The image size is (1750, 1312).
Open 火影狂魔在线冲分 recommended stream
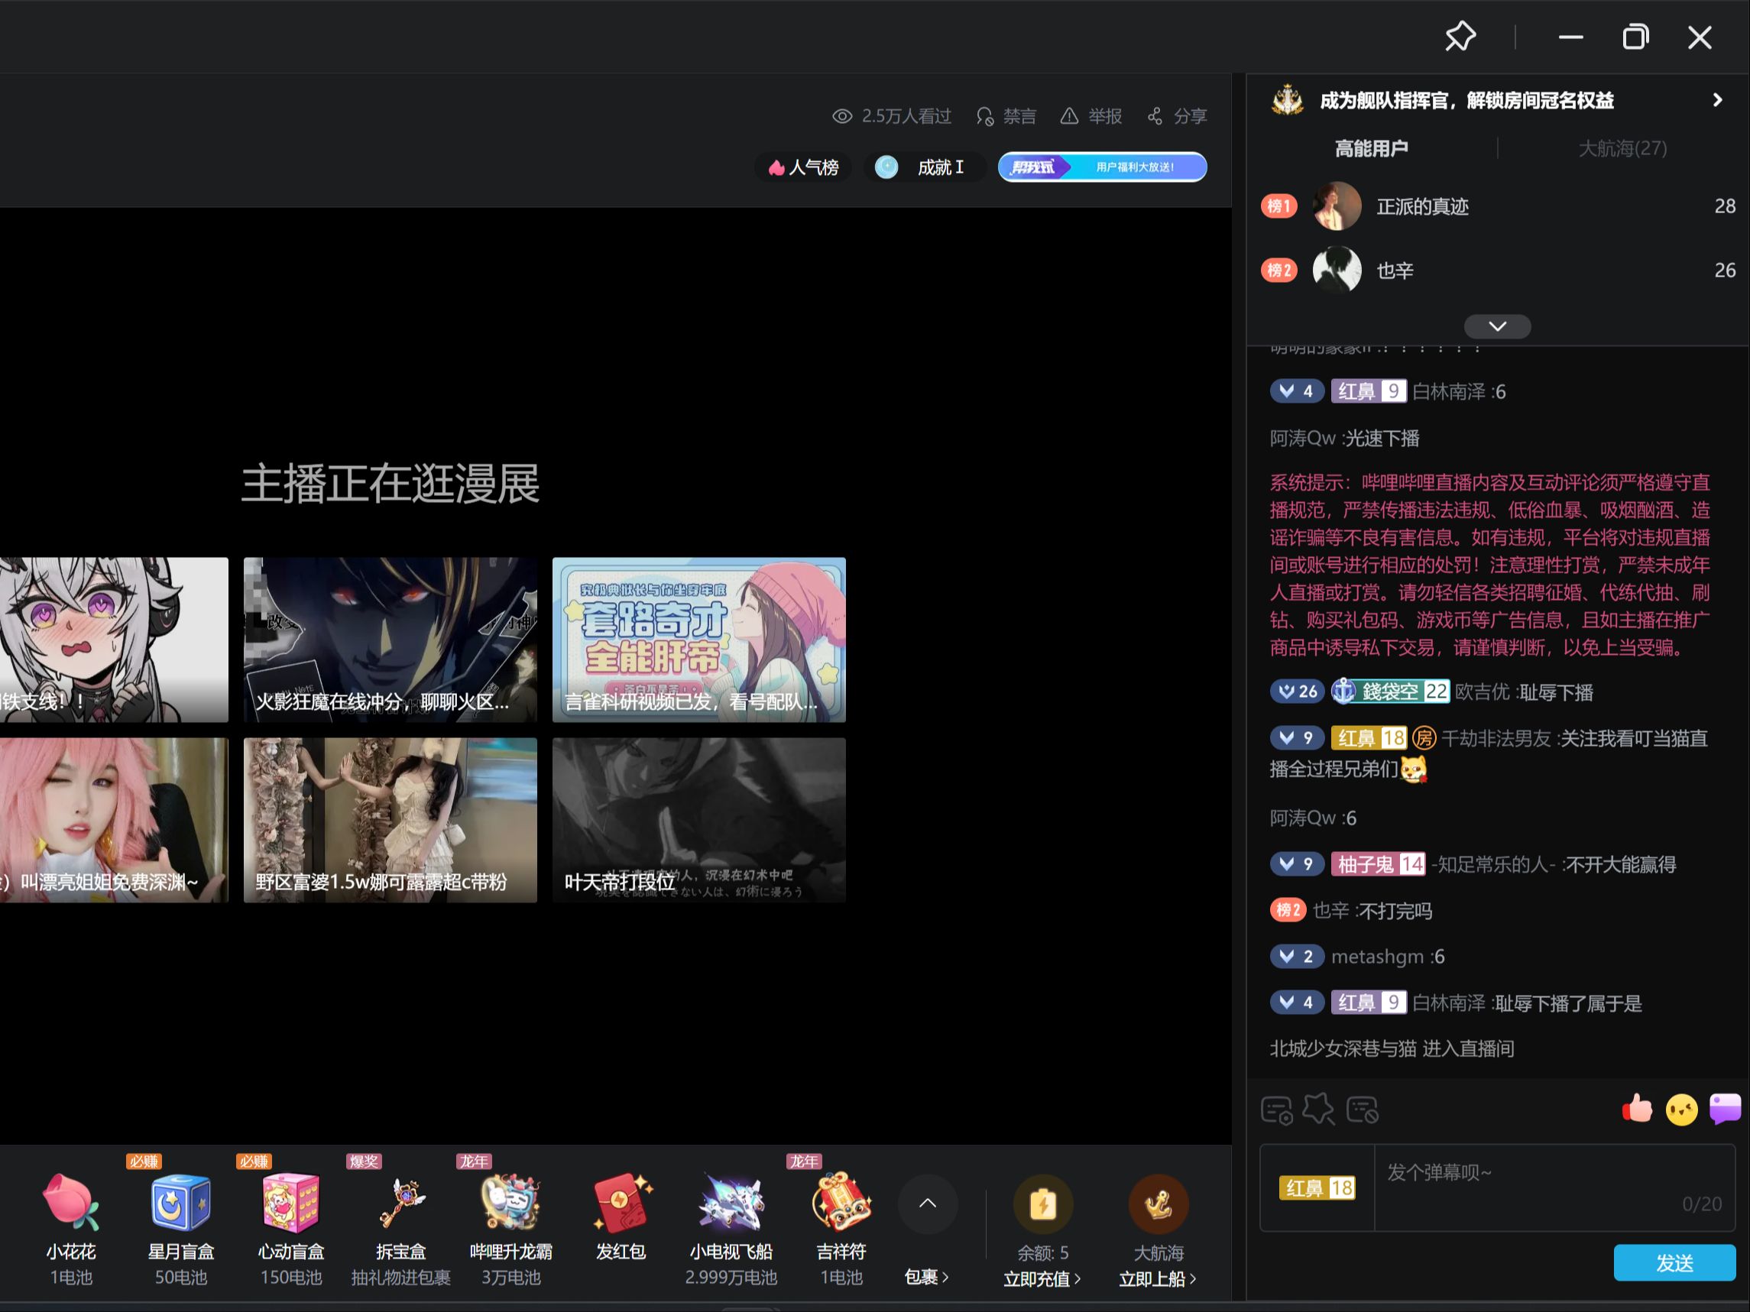390,640
